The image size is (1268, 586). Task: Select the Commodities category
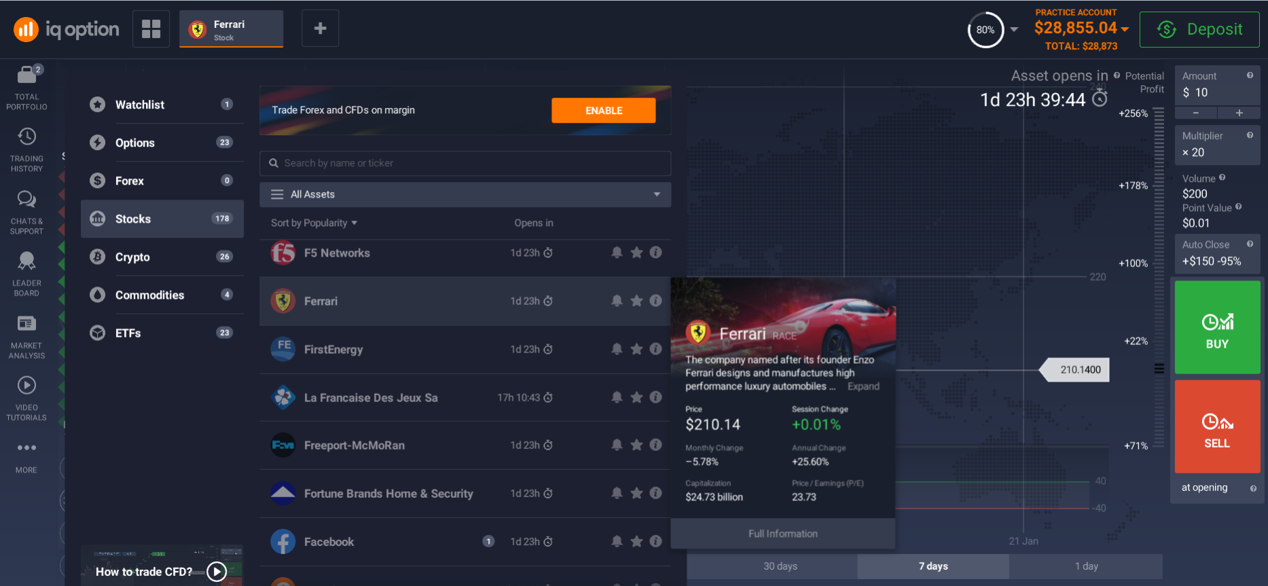tap(162, 295)
